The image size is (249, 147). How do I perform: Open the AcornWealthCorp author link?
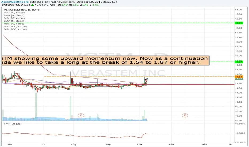coord(15,2)
